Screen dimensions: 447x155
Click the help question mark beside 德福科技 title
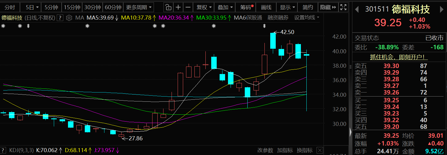[60, 18]
